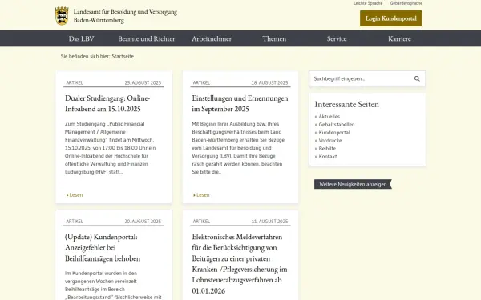
Task: Click Landesamt für Besoldung und Versorgung title
Action: tap(125, 16)
